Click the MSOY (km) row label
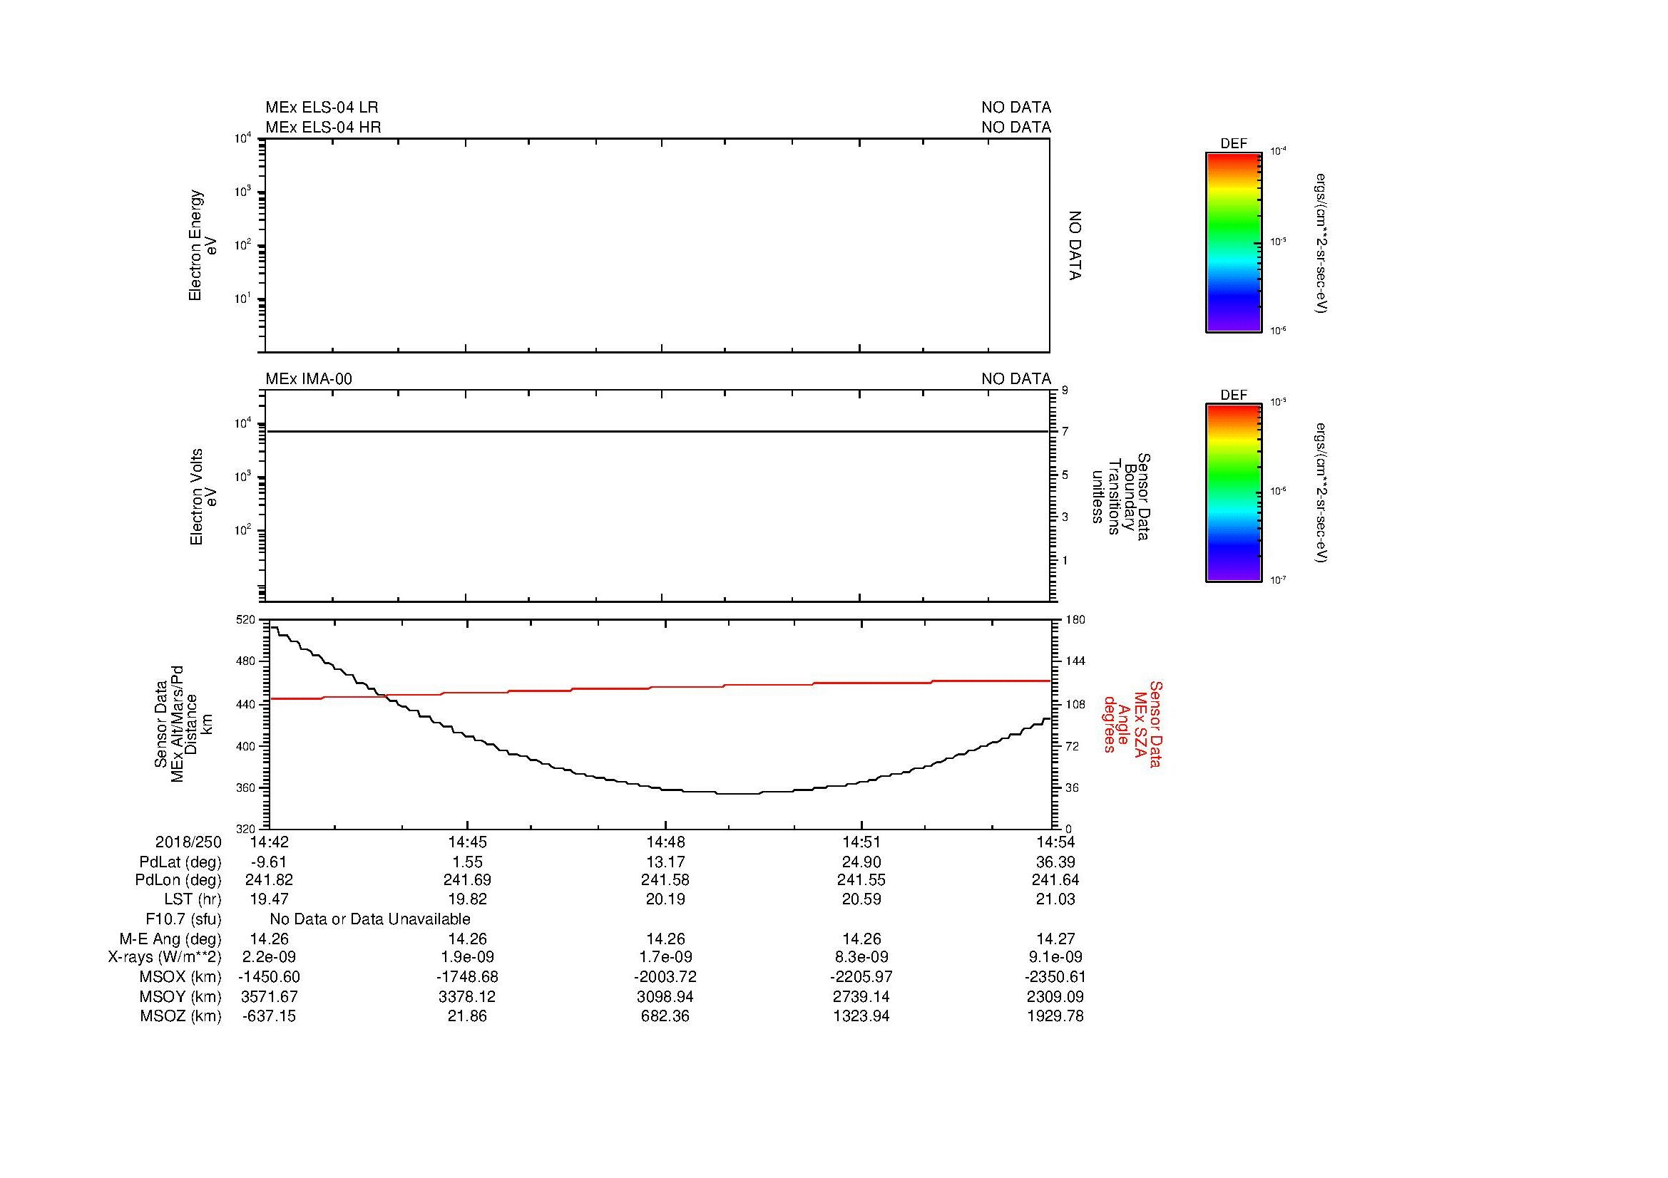This screenshot has height=1178, width=1668. [x=180, y=997]
